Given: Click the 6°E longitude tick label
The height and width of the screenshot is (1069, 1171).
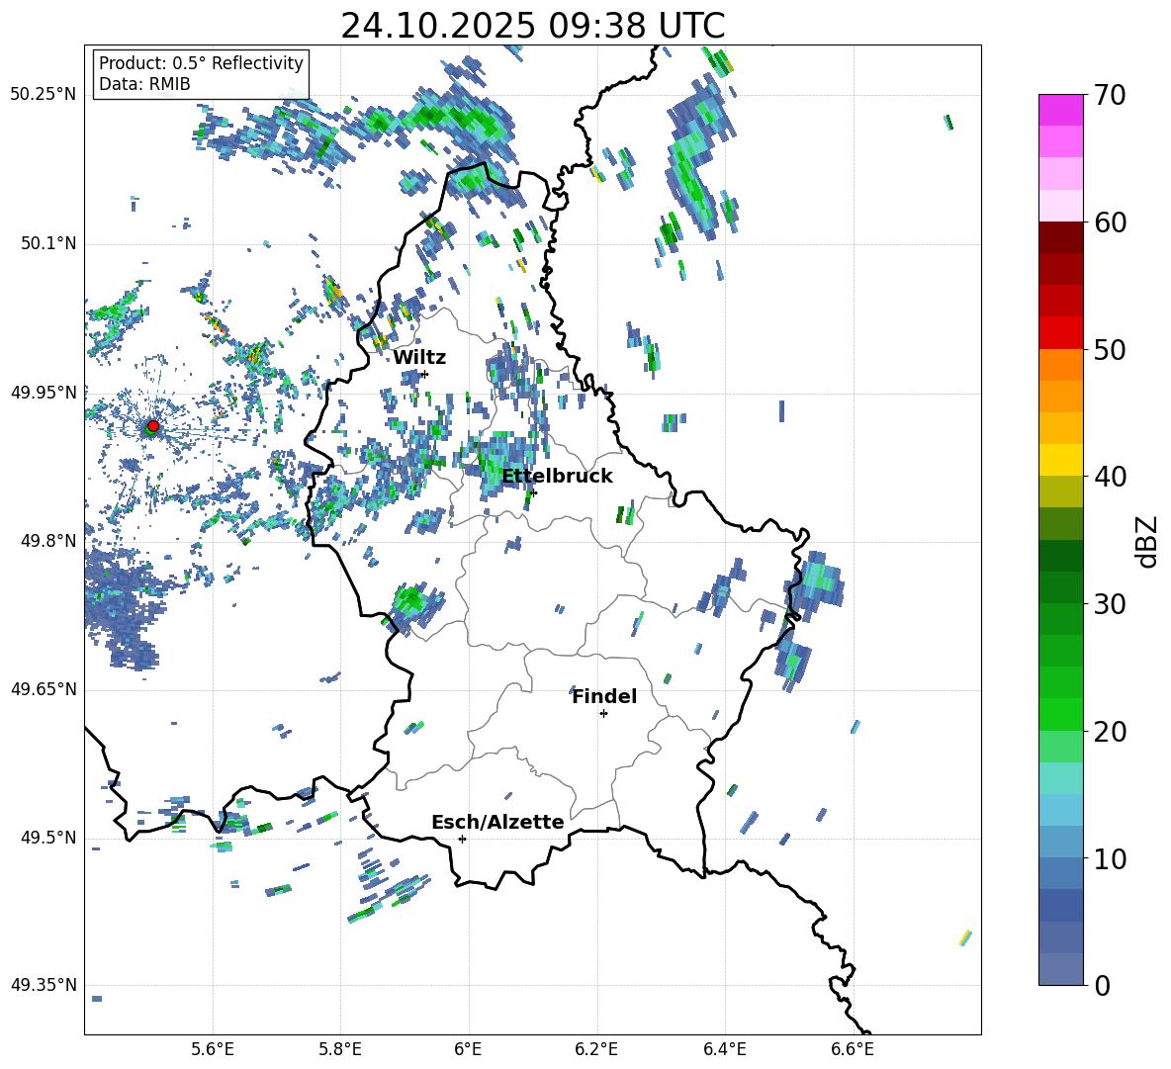Looking at the screenshot, I should click(x=468, y=1050).
